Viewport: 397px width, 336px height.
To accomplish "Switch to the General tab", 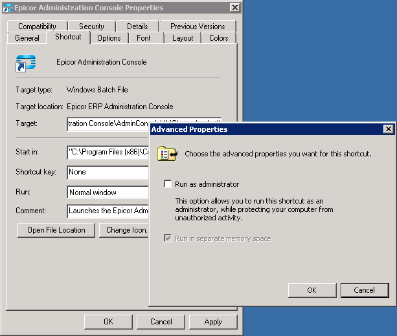I will click(x=27, y=38).
